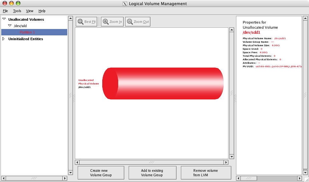309x182 pixels.
Task: Click Remove volume from LVM button
Action: 206,173
